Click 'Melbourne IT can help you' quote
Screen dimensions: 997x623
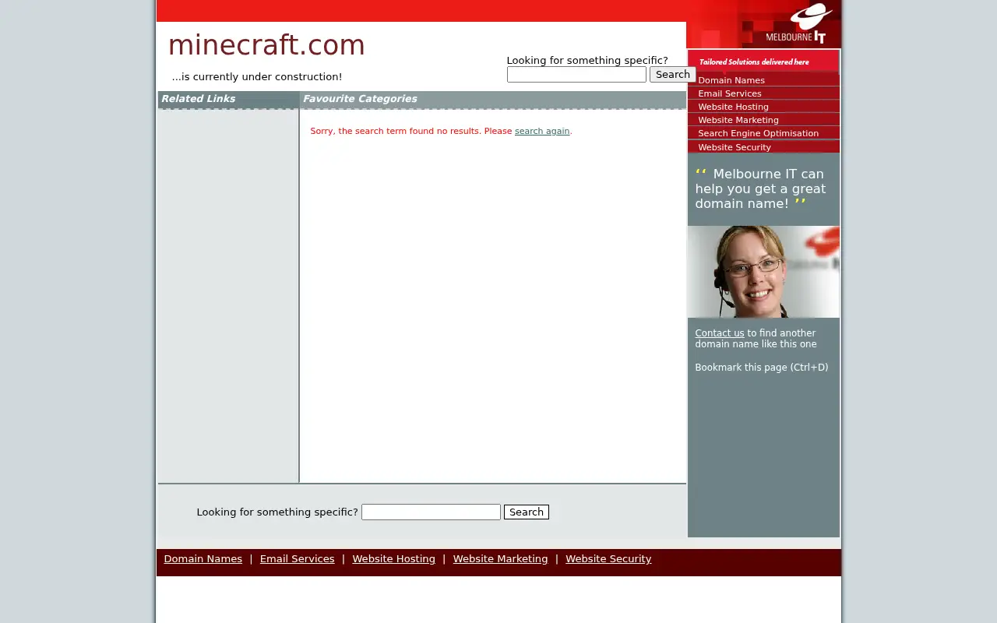[x=760, y=188]
